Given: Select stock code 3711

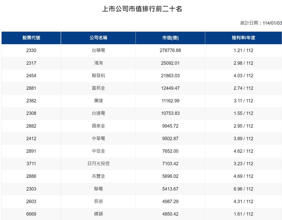Looking at the screenshot, I should coord(31,164).
